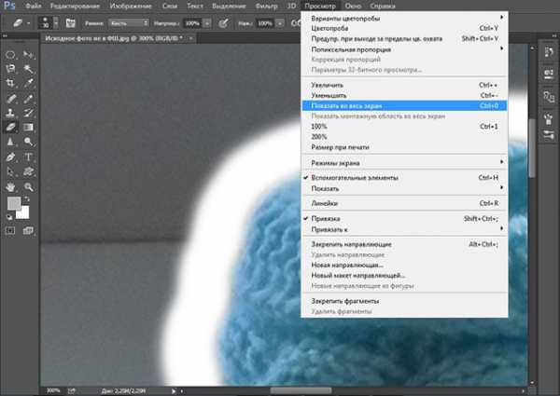The image size is (560, 396).
Task: Toggle Закрепить направляющие menu item
Action: 404,244
